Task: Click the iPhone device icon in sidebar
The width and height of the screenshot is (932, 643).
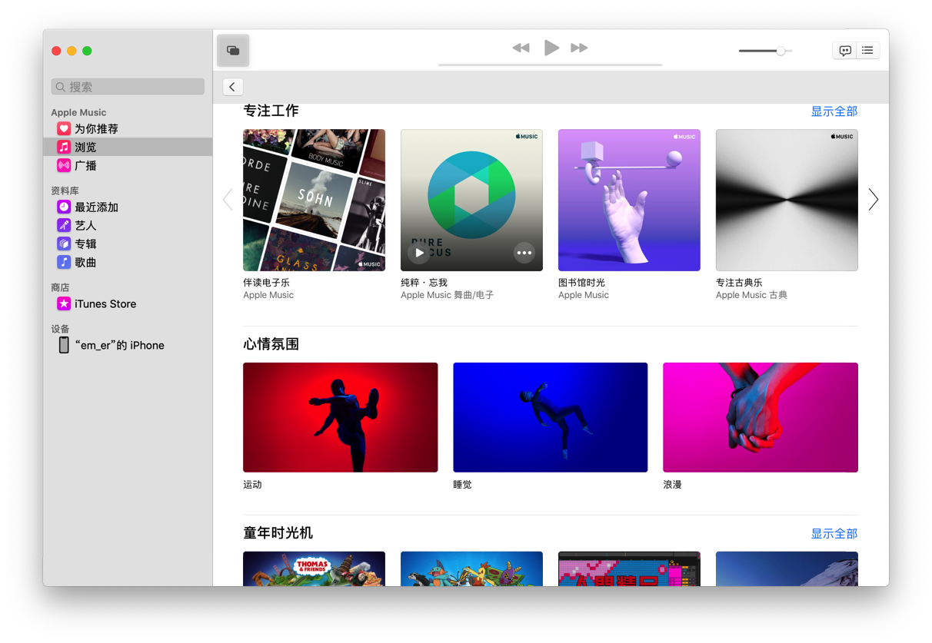Action: click(x=64, y=345)
